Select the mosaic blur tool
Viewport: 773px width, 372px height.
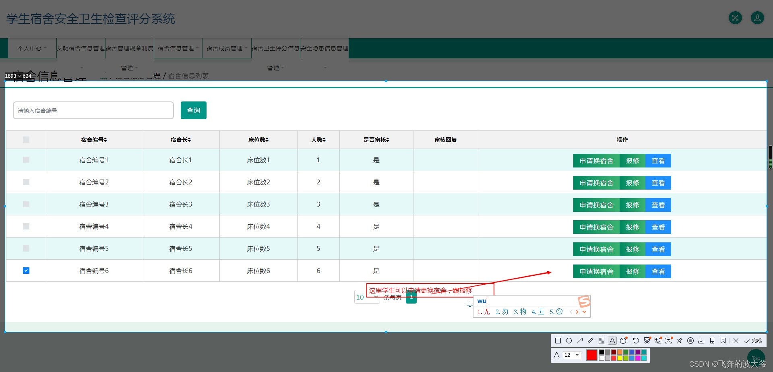pyautogui.click(x=601, y=341)
